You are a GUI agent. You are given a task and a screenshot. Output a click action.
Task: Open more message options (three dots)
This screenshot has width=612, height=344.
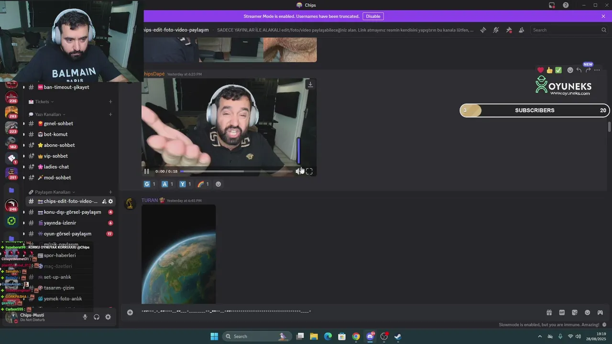pos(597,70)
